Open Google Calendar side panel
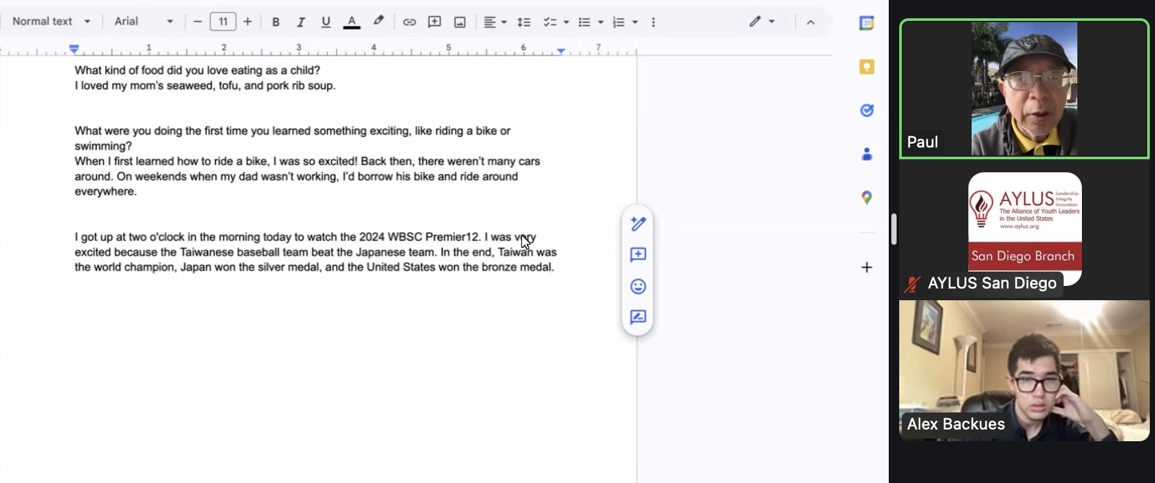This screenshot has height=483, width=1155. tap(867, 23)
